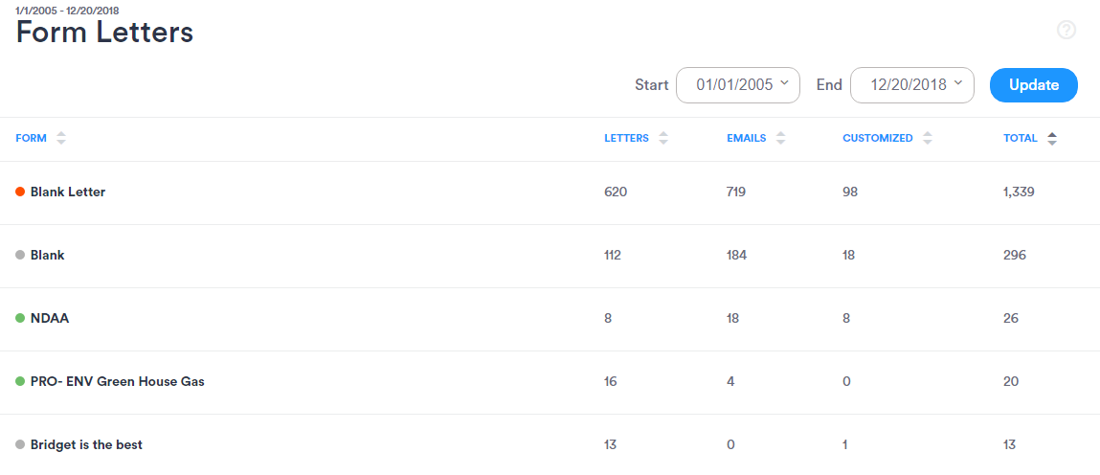The height and width of the screenshot is (475, 1100).
Task: Click the sort arrows beside CUSTOMIZED header
Action: (928, 138)
